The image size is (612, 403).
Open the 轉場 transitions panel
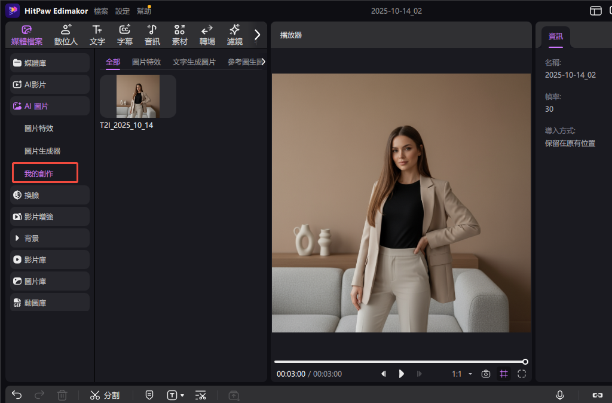(206, 34)
